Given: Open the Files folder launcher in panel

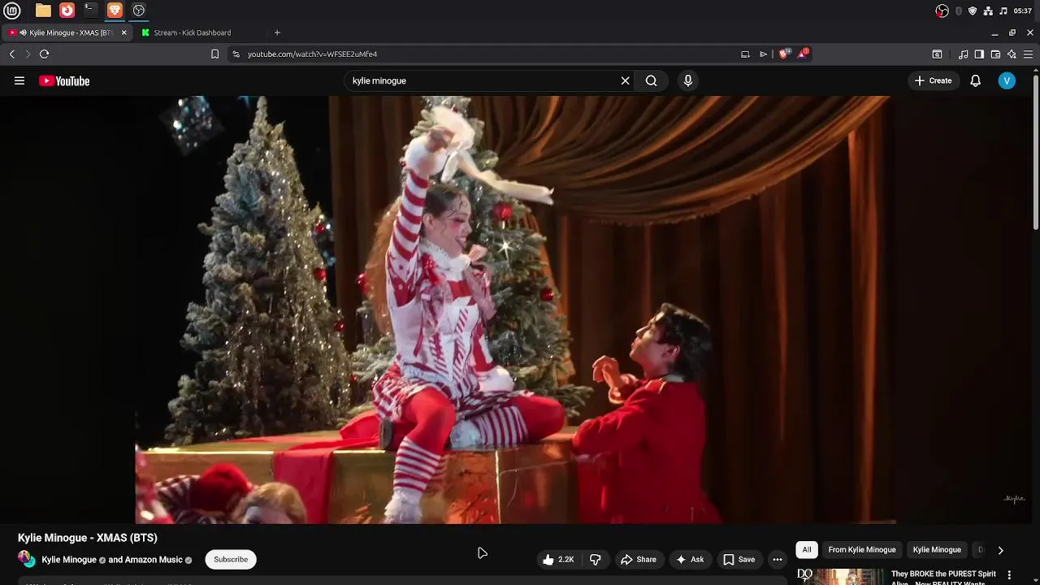Looking at the screenshot, I should (43, 11).
